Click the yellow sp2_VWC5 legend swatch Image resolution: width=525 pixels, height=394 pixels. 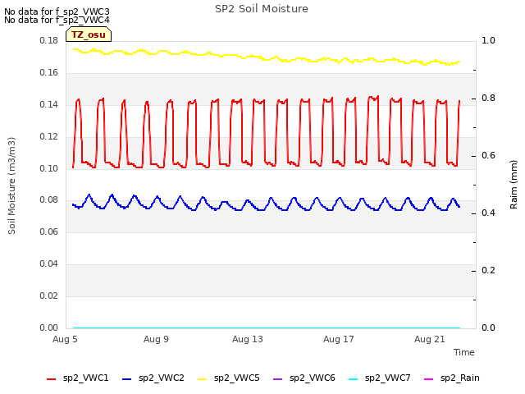pos(203,379)
